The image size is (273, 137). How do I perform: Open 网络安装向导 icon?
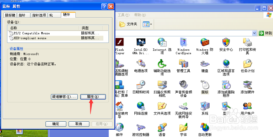(x=120, y=106)
